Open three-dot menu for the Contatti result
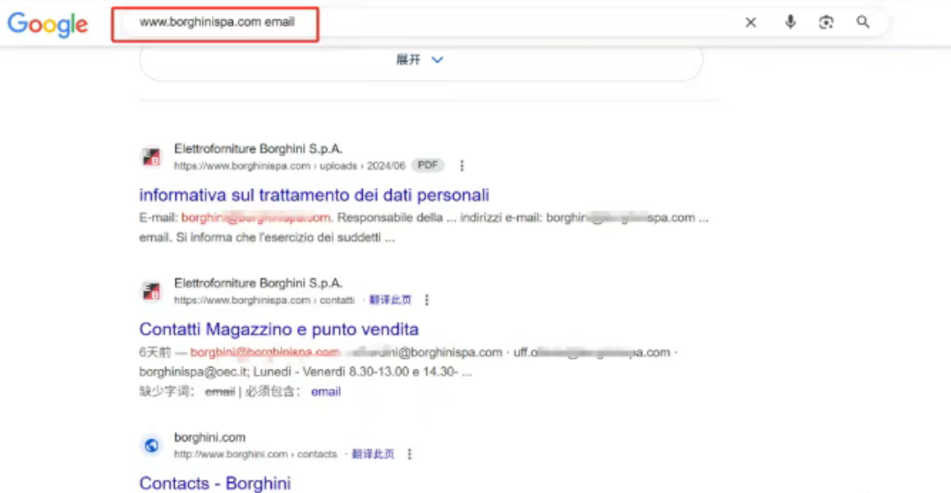The height and width of the screenshot is (493, 951). 427,300
